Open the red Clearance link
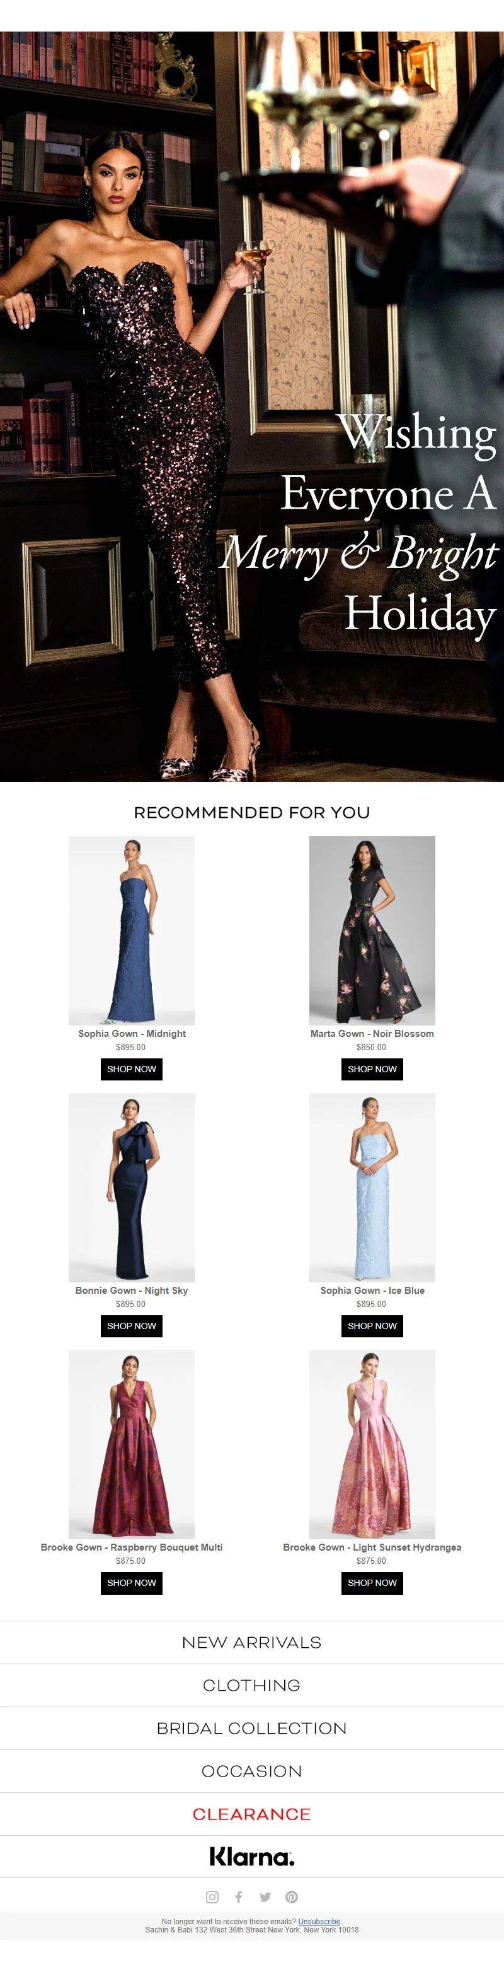Screen dimensions: 504x1964 pyautogui.click(x=252, y=1813)
